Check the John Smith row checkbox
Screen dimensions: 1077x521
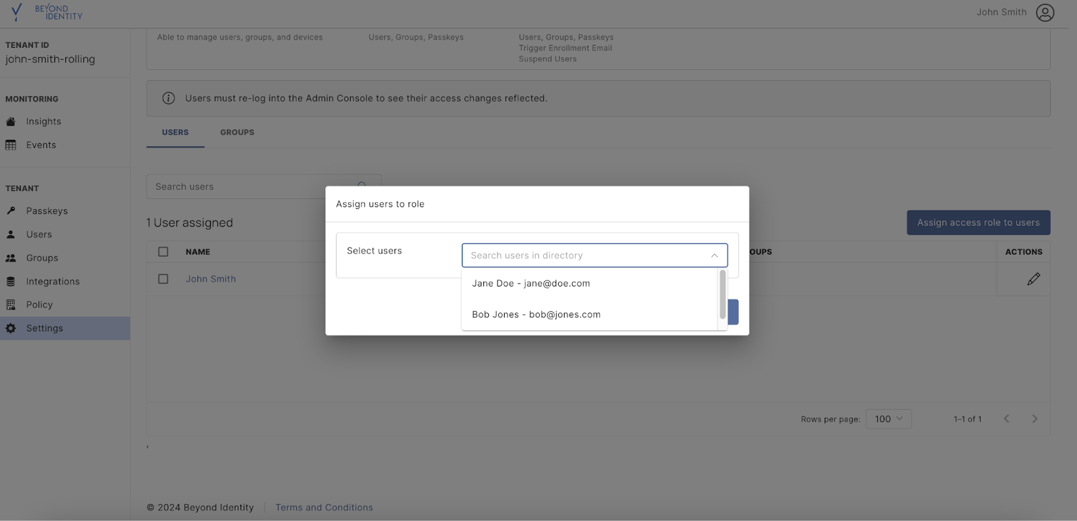pyautogui.click(x=163, y=279)
